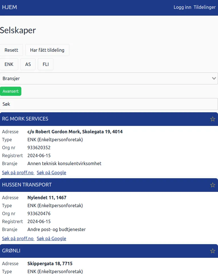Open Tildelinger in the top navigation
Screen dimensions: 218x274
click(204, 7)
